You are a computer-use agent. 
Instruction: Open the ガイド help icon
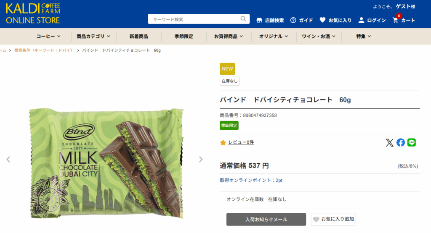(293, 20)
